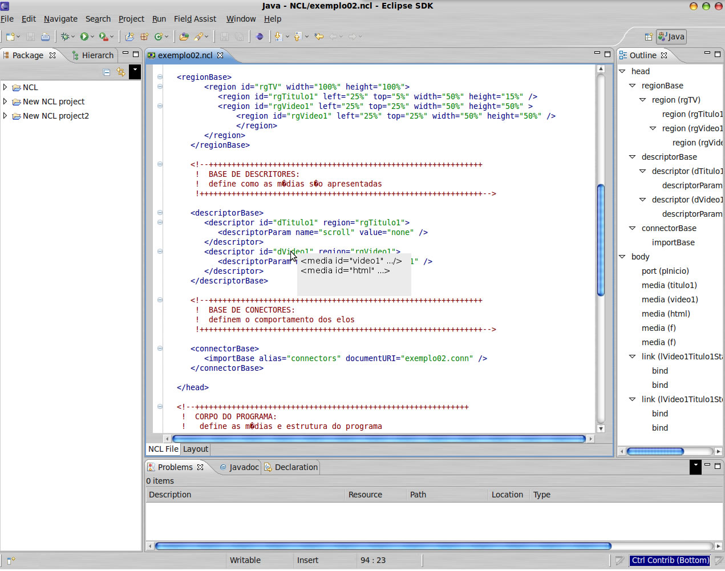
Task: Click the Description column header in Problems
Action: 170,495
